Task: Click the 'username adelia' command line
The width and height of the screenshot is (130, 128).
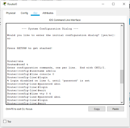Action: 32,71
